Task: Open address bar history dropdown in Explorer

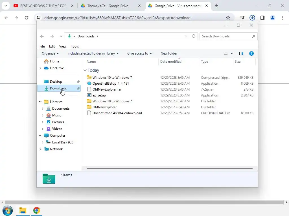Action: pyautogui.click(x=186, y=36)
